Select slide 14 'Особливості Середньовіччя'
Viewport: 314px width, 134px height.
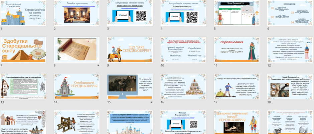pos(77,86)
